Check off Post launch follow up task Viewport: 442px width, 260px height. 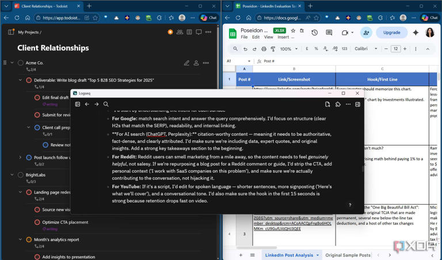[29, 158]
